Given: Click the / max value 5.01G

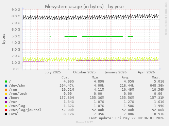Looking at the screenshot, I should (x=159, y=82).
